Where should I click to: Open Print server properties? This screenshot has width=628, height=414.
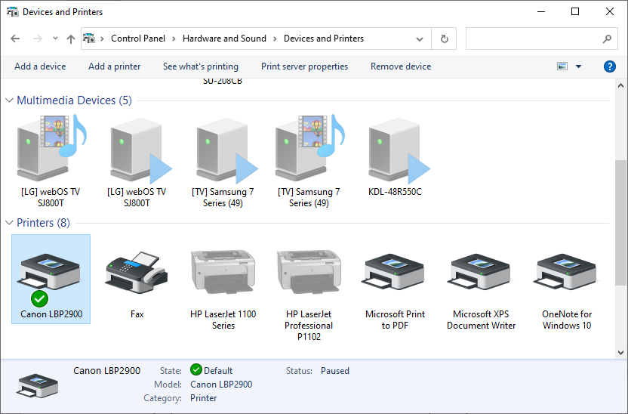(x=304, y=66)
